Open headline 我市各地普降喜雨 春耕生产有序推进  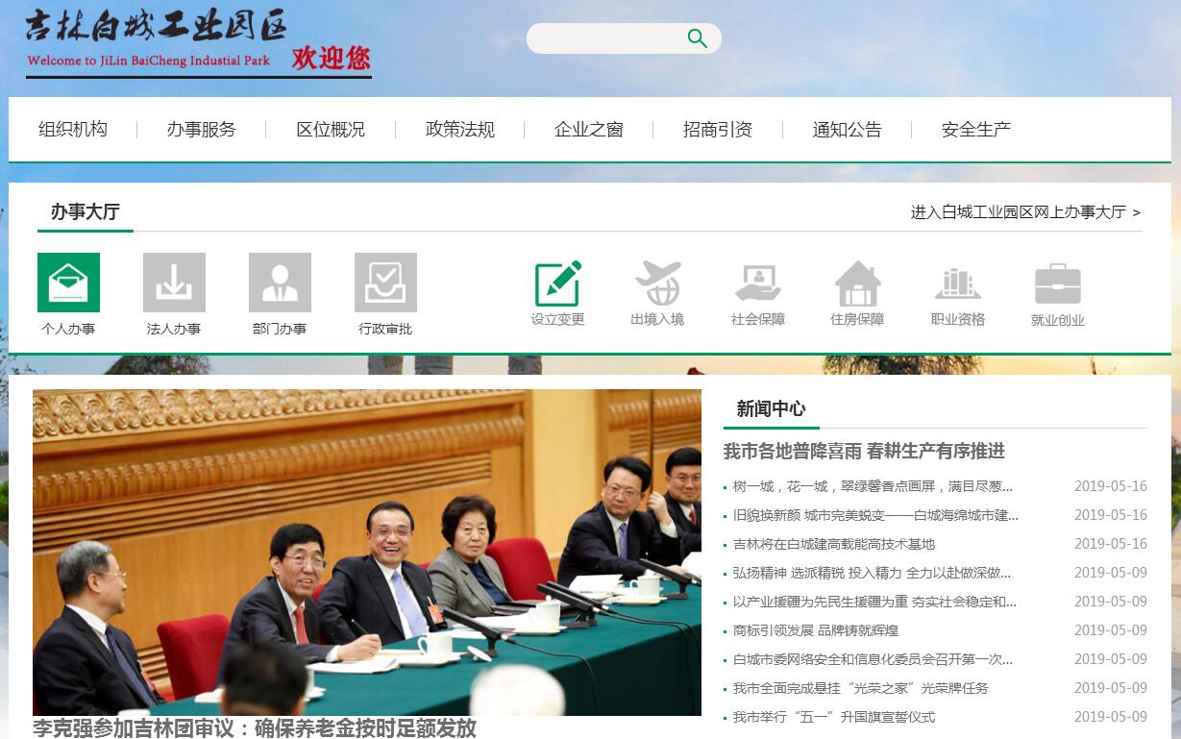[864, 451]
